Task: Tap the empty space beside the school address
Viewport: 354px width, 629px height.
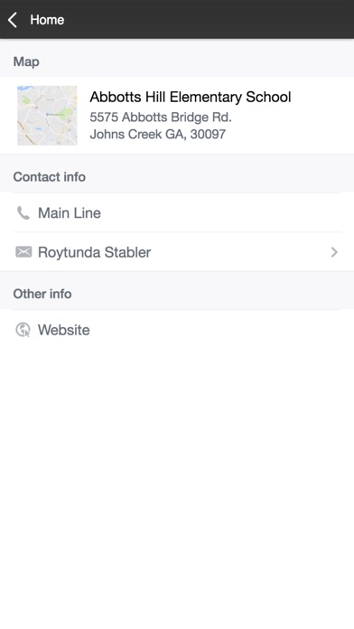Action: coord(293,127)
